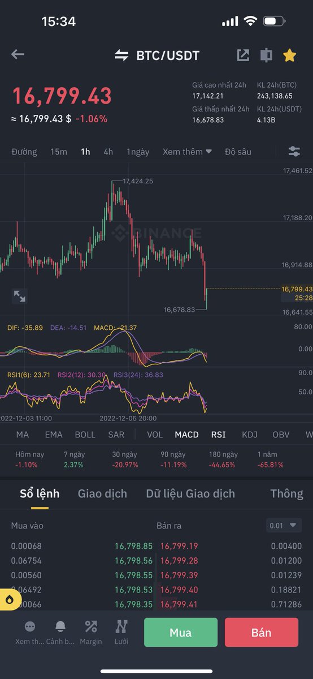Toggle the favorite star icon
The image size is (313, 679).
[289, 55]
